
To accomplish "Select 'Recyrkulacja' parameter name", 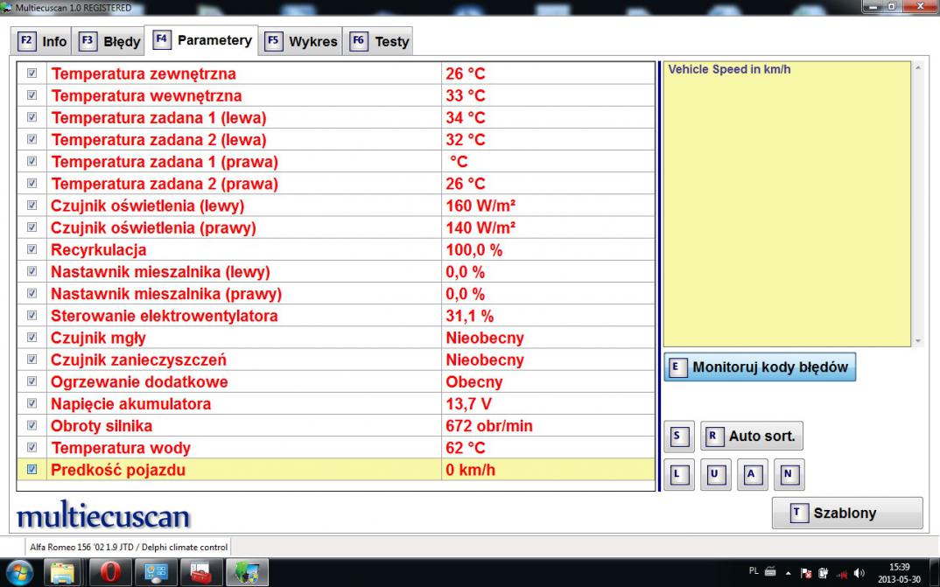I will (x=98, y=250).
